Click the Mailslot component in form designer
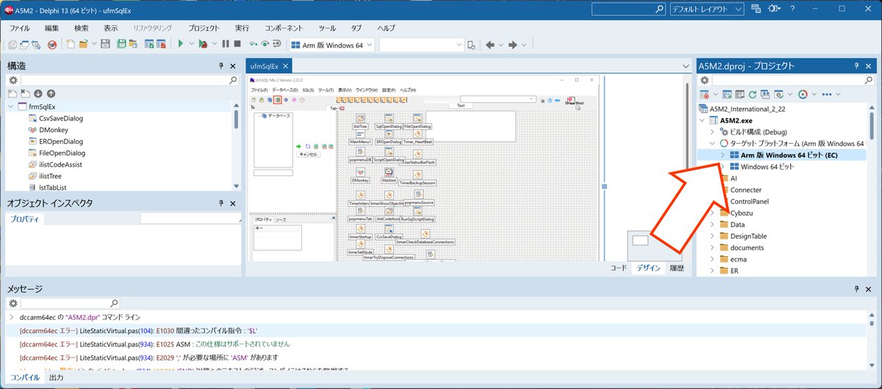Image resolution: width=882 pixels, height=389 pixels. (387, 173)
